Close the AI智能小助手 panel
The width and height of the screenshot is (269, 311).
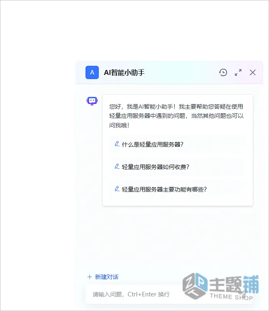tap(252, 72)
